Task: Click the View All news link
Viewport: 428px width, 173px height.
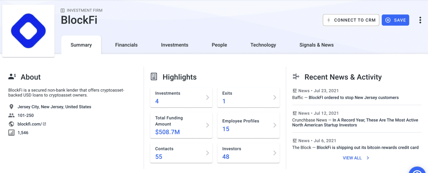Action: [352, 158]
